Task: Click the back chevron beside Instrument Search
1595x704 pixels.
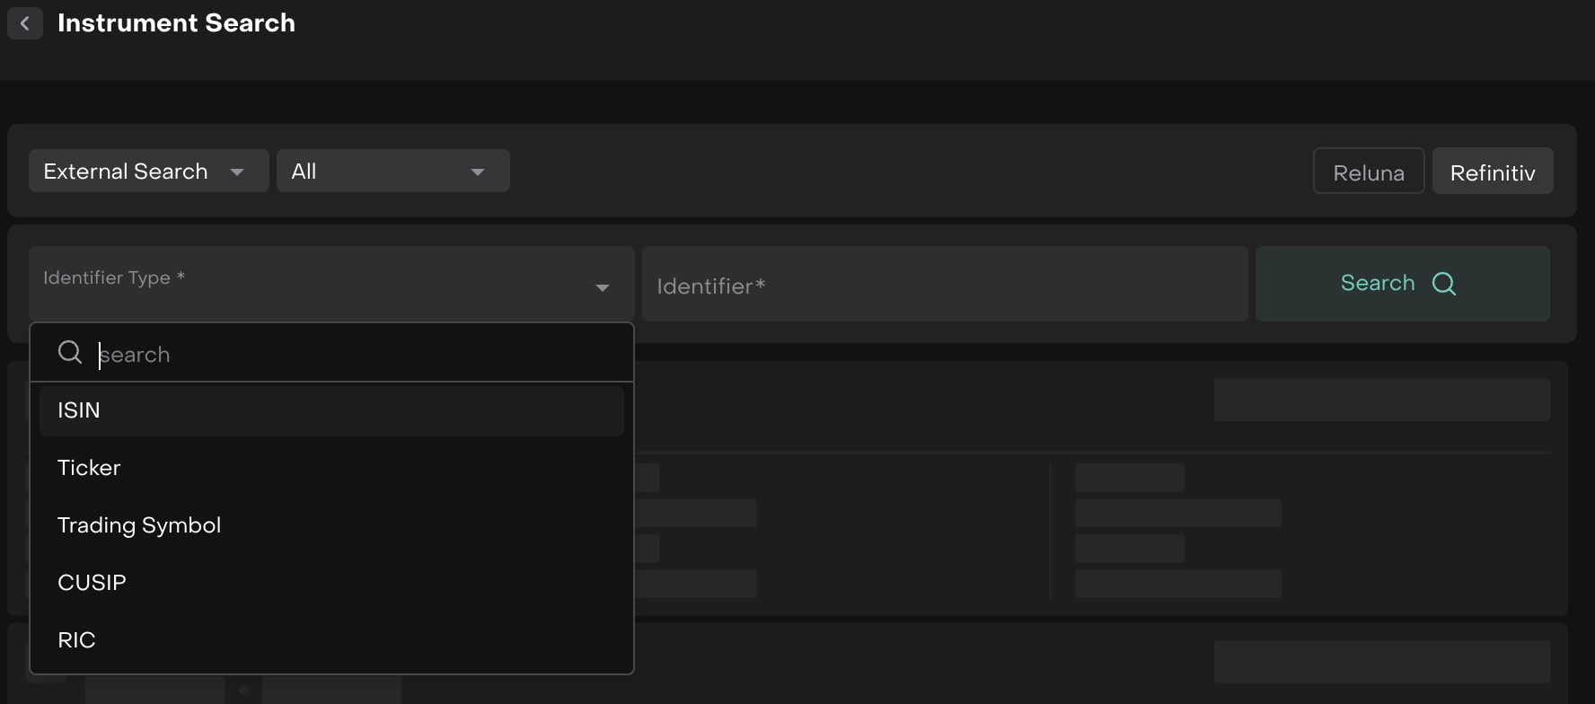Action: pos(25,23)
